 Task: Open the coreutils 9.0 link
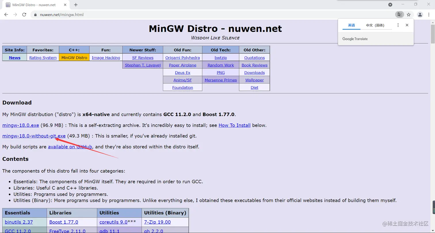point(113,222)
